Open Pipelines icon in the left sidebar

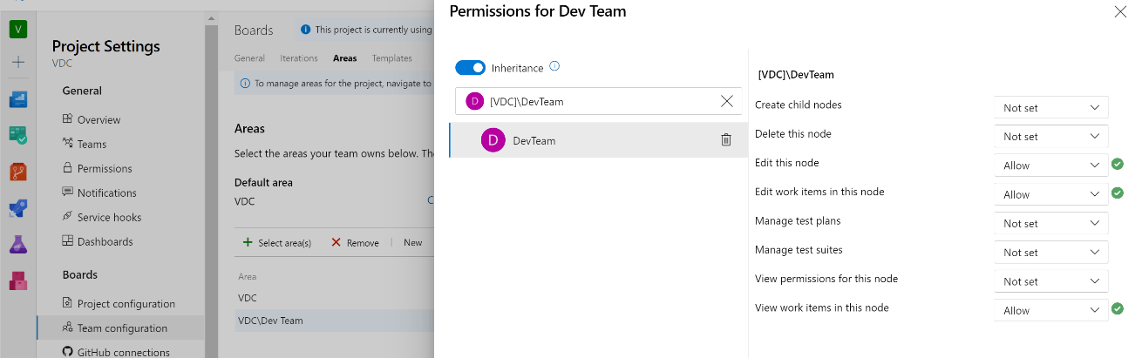pyautogui.click(x=18, y=208)
